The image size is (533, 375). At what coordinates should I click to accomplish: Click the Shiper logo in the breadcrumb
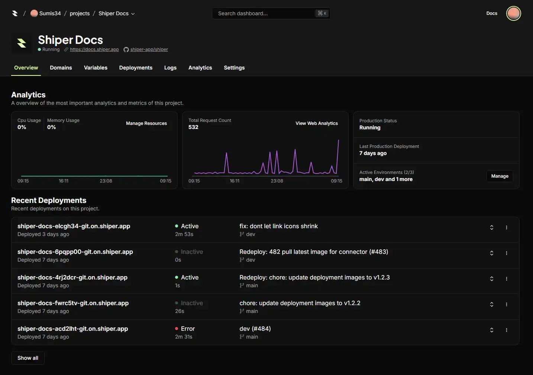15,13
